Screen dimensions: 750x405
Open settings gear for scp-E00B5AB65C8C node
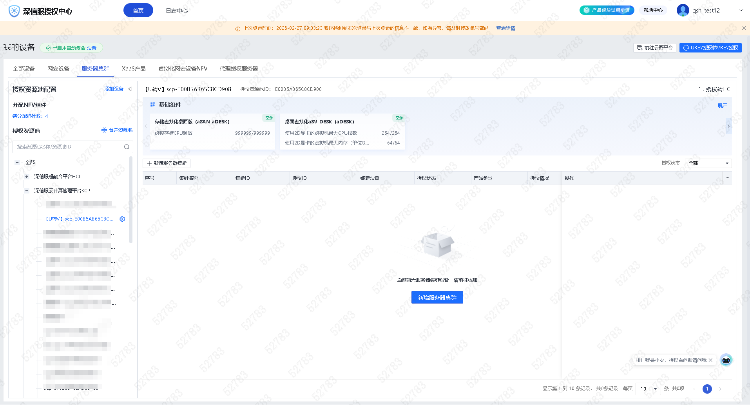tap(122, 219)
